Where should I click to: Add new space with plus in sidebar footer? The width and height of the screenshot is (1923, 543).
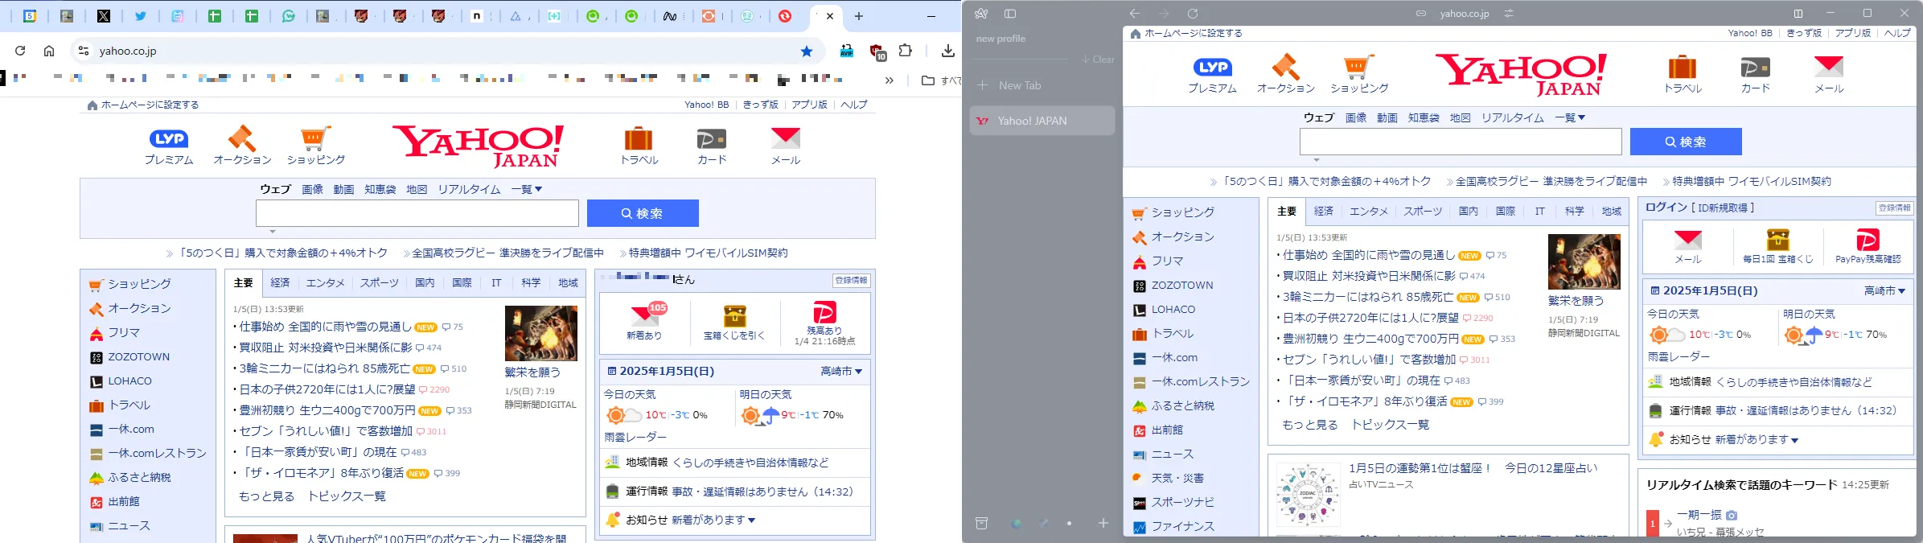[x=1103, y=523]
